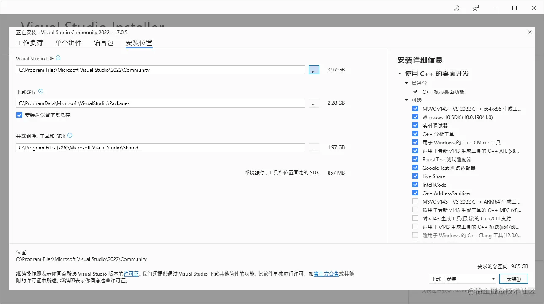The width and height of the screenshot is (544, 304).
Task: Select the 安装位置 tab
Action: click(x=139, y=43)
